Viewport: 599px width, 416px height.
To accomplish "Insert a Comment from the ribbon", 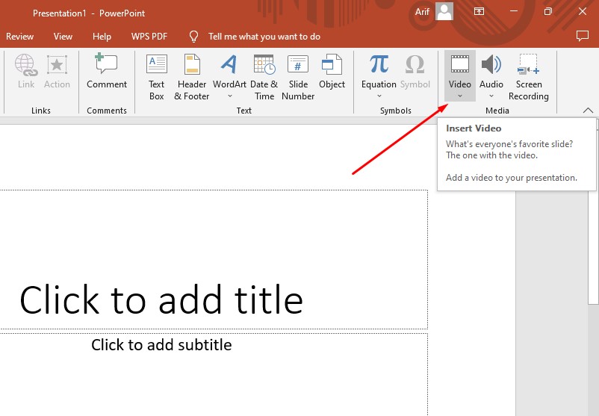I will click(x=106, y=73).
